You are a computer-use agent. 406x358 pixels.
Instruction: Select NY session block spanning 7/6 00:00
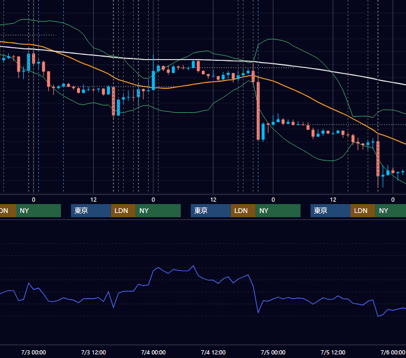(x=390, y=211)
